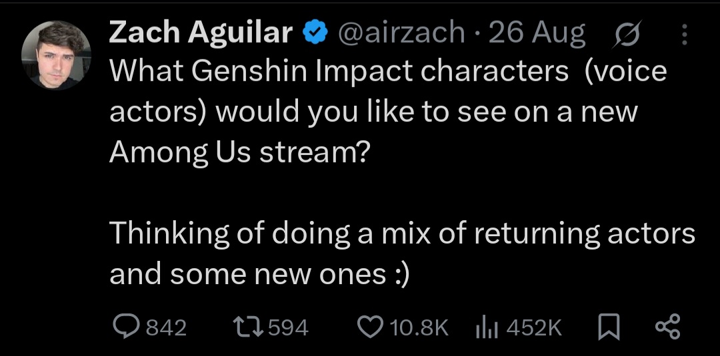
Task: Like the tweet with the heart icon
Action: (369, 326)
